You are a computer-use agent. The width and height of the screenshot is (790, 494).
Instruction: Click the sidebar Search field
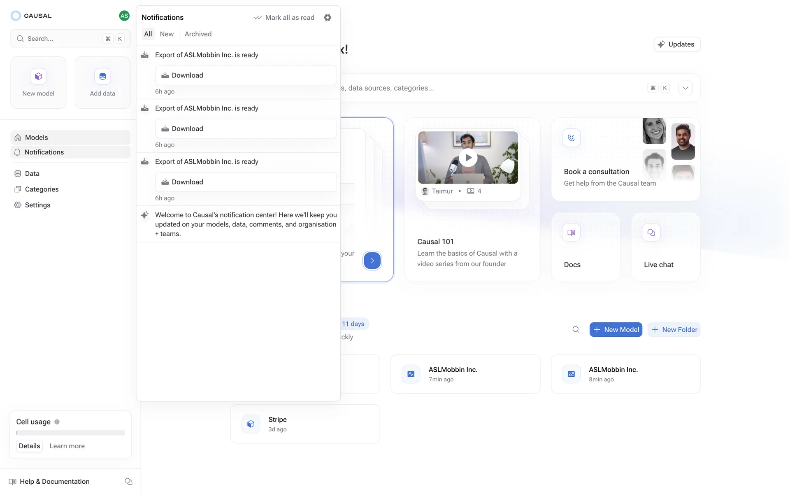(62, 39)
